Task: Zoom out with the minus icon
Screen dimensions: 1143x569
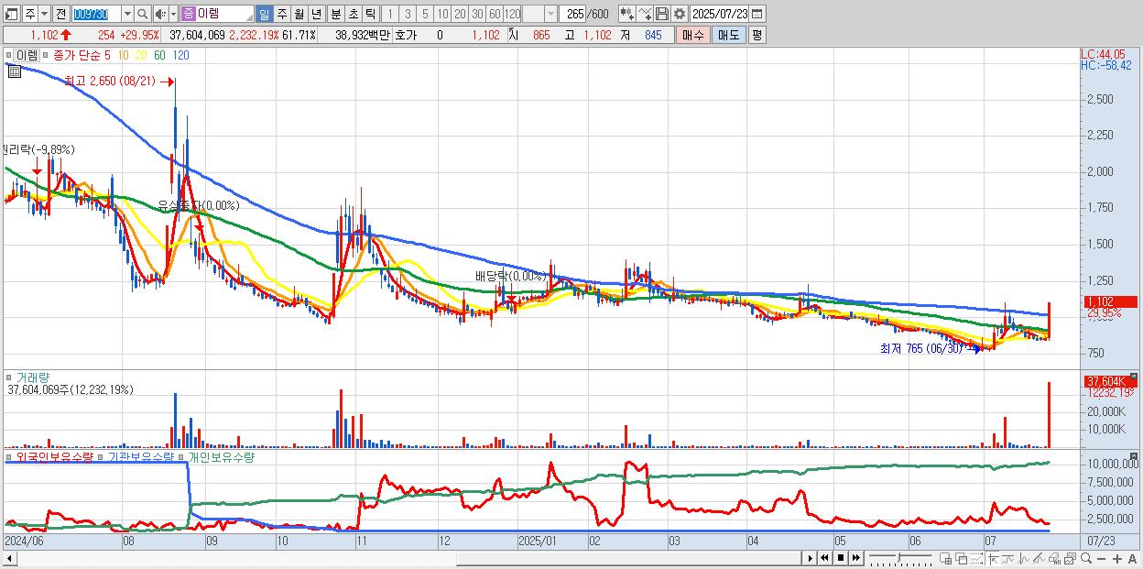Action: [1101, 558]
